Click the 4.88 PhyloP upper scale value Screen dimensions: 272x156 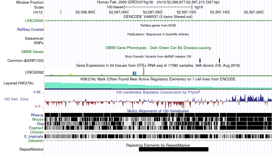(x=37, y=92)
